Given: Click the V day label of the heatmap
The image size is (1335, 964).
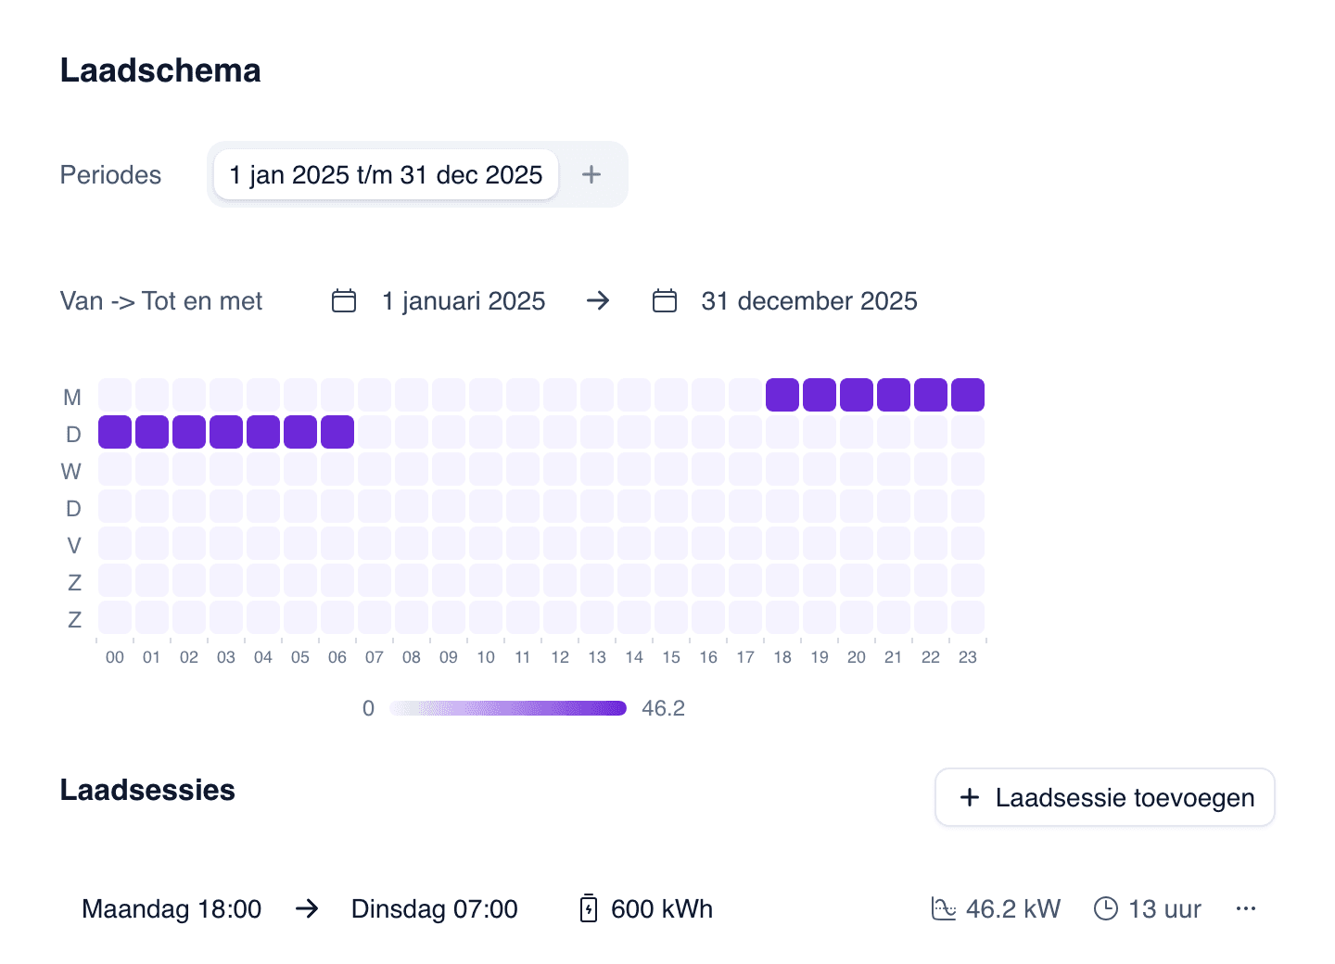Looking at the screenshot, I should (74, 545).
